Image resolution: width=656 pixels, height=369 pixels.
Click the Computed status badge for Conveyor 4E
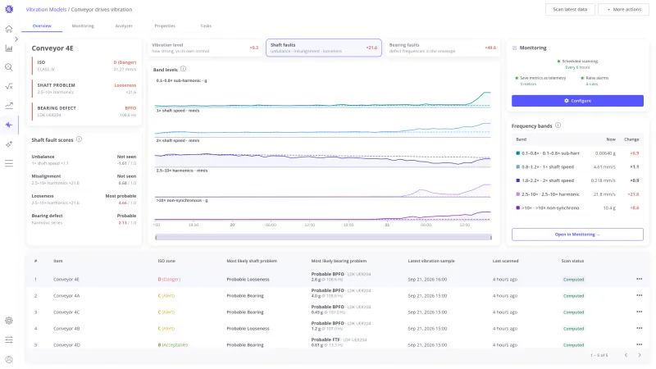coord(573,280)
